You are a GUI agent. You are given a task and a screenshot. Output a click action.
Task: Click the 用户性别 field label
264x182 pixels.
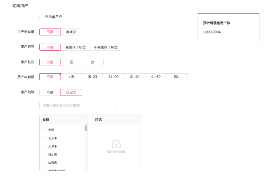tap(27, 62)
